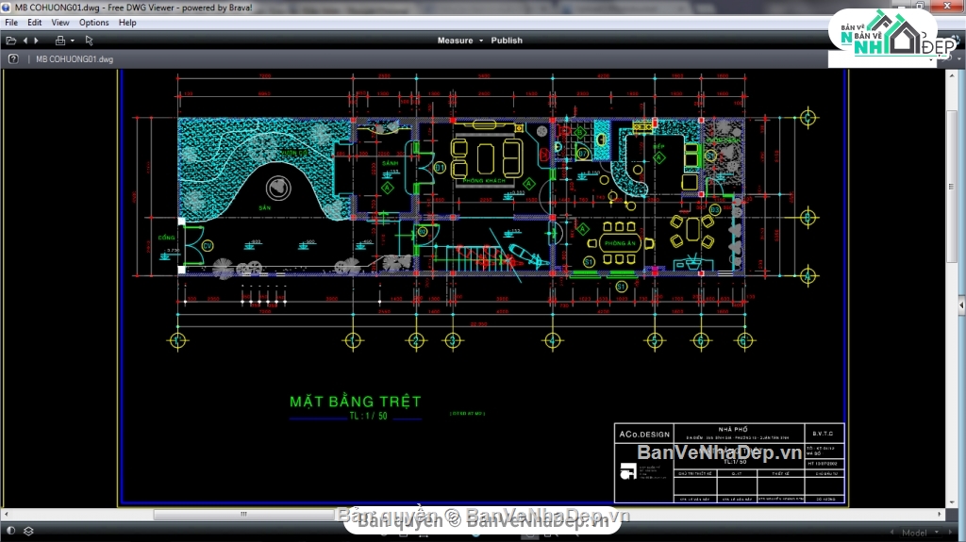Image resolution: width=966 pixels, height=542 pixels.
Task: Open the File menu
Action: pos(11,23)
